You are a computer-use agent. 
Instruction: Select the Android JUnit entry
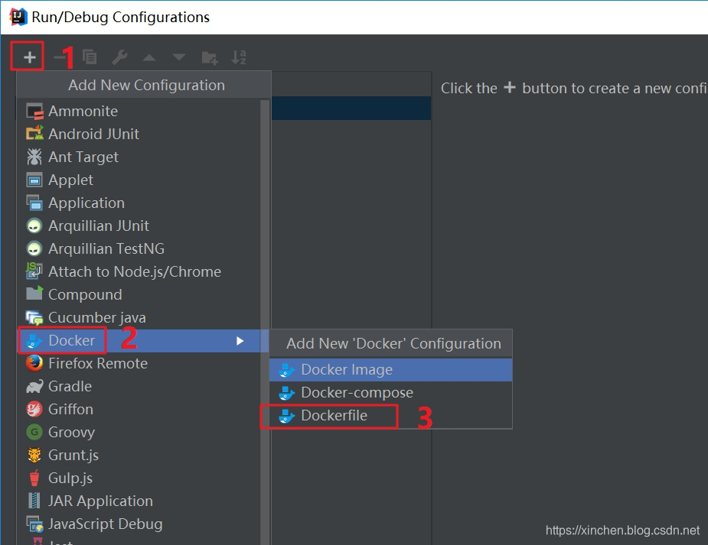coord(139,134)
